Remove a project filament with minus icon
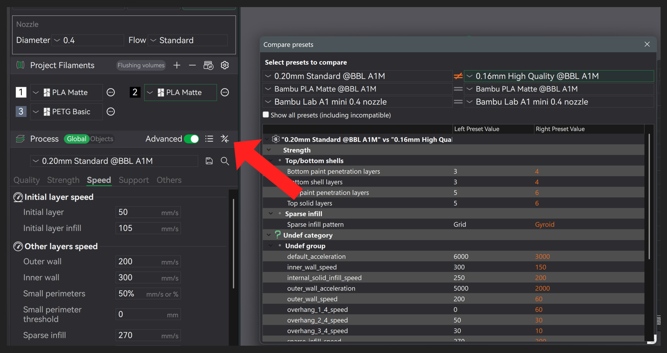This screenshot has width=667, height=353. click(x=192, y=65)
